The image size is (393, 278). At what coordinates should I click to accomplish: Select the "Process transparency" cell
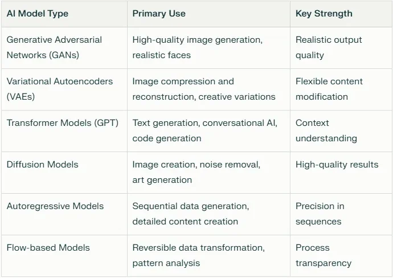[324, 255]
